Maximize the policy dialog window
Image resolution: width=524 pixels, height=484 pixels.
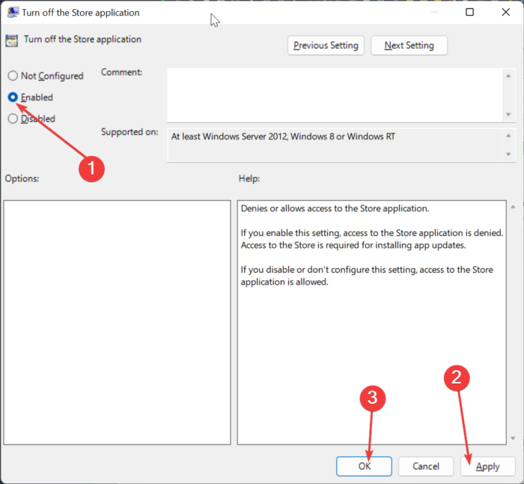pos(469,13)
